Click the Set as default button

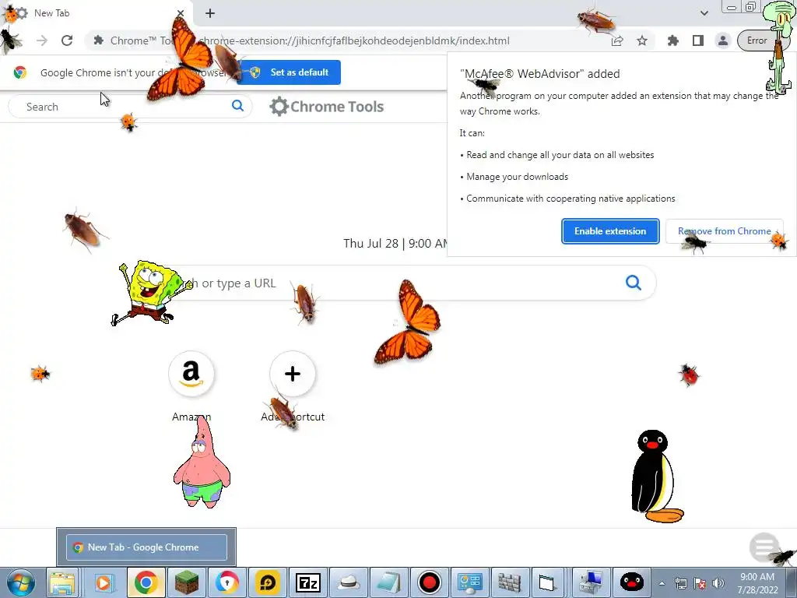(289, 72)
